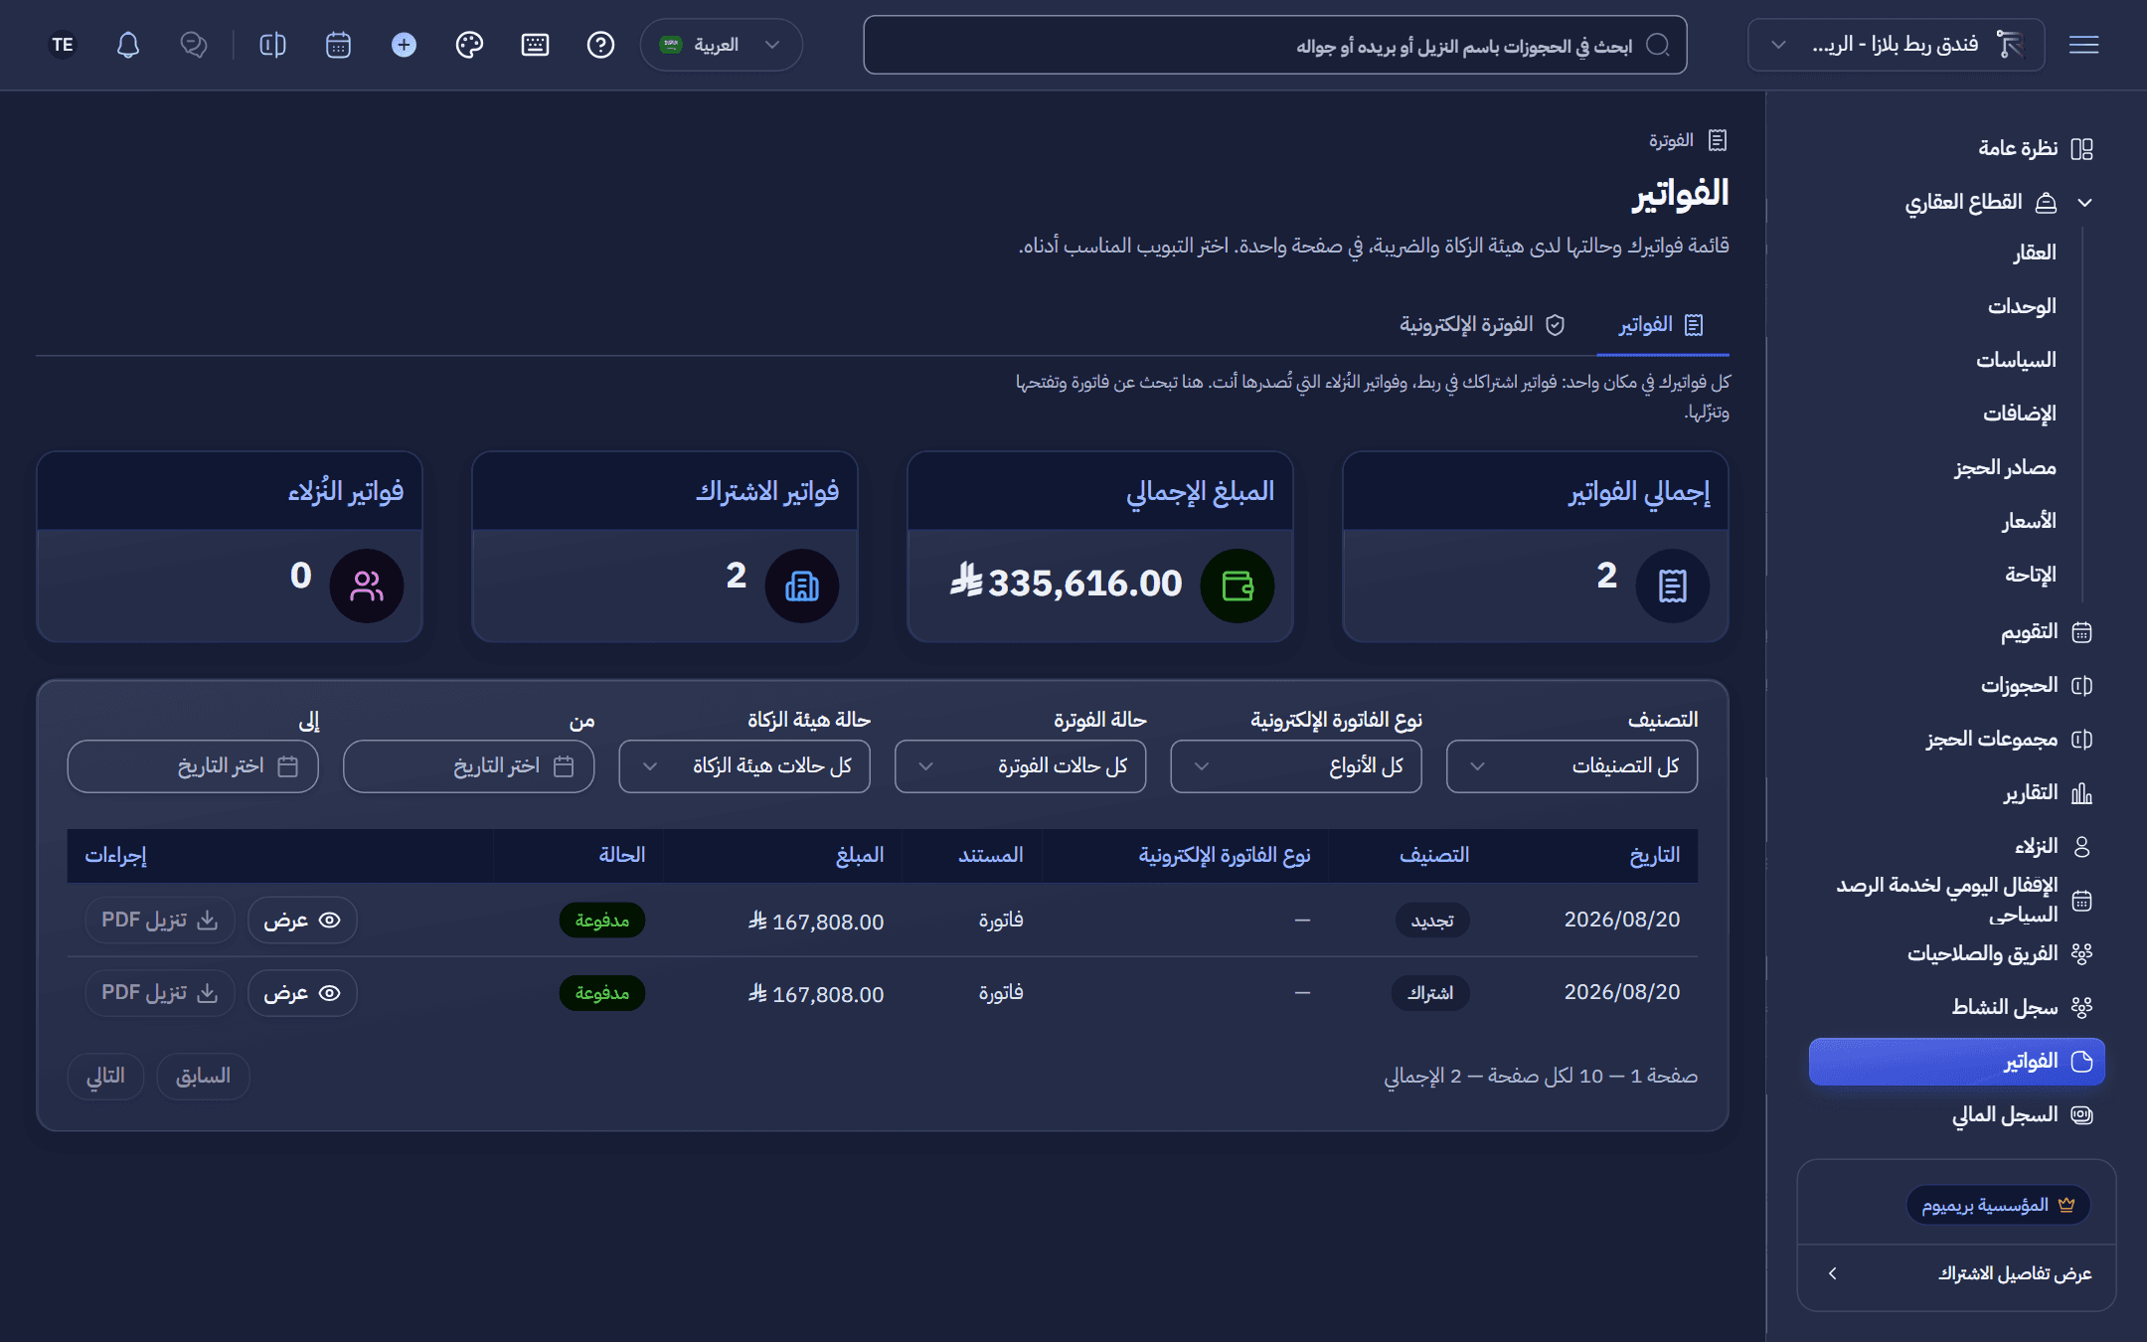
Task: Click the reservations ticket icon in toolbar
Action: [x=272, y=45]
